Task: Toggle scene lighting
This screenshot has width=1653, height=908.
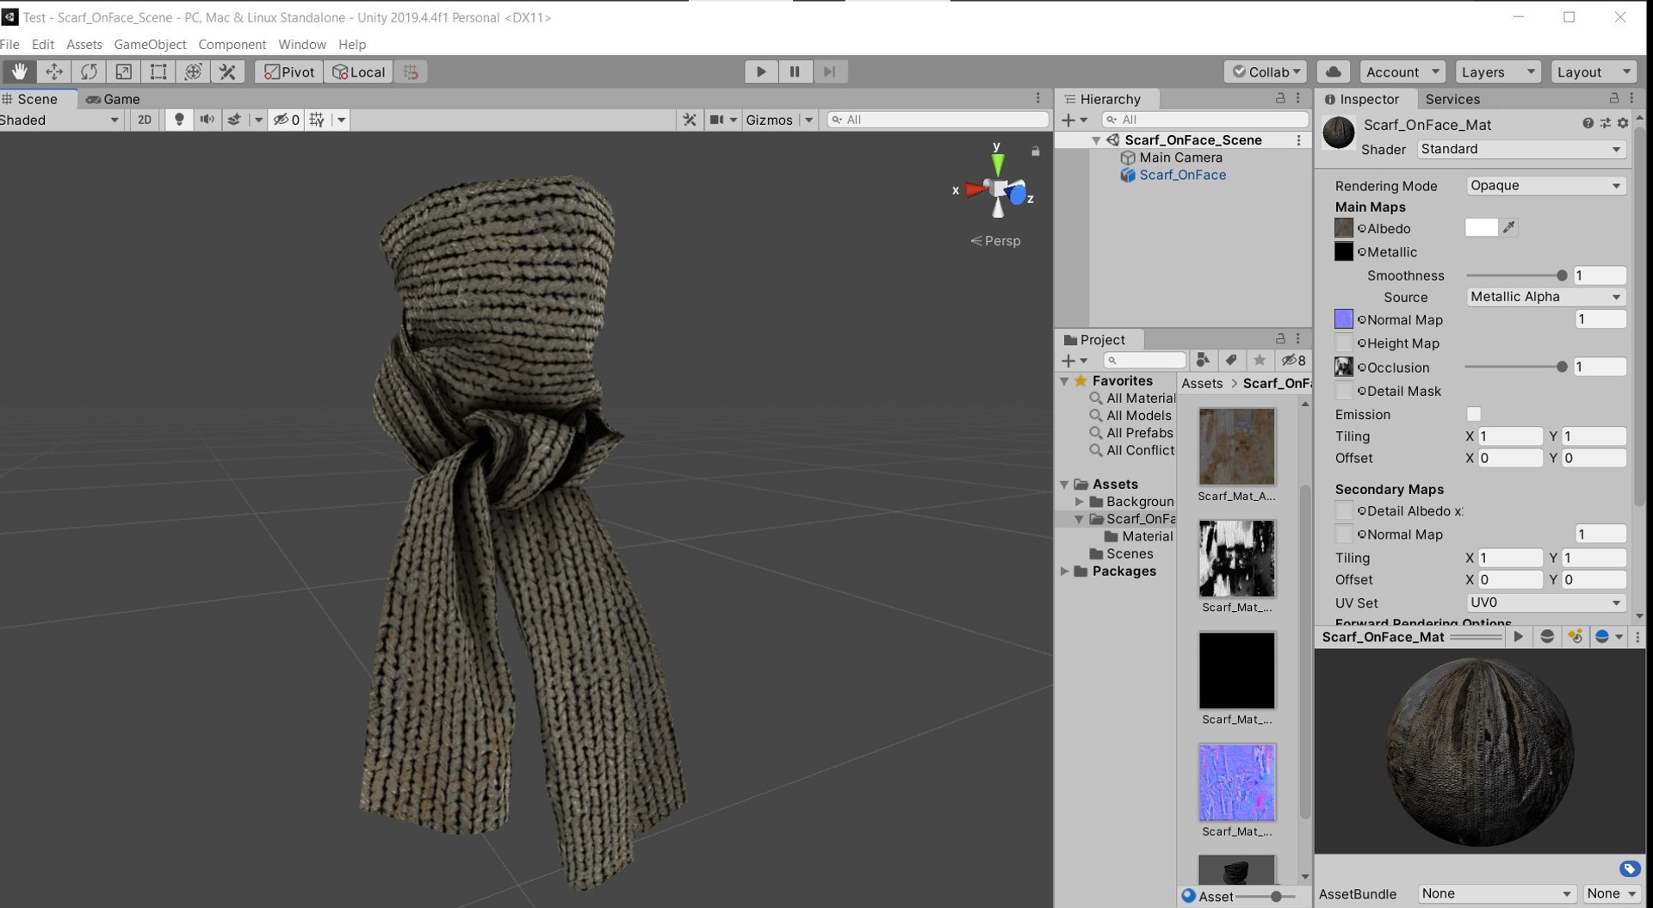Action: (179, 120)
